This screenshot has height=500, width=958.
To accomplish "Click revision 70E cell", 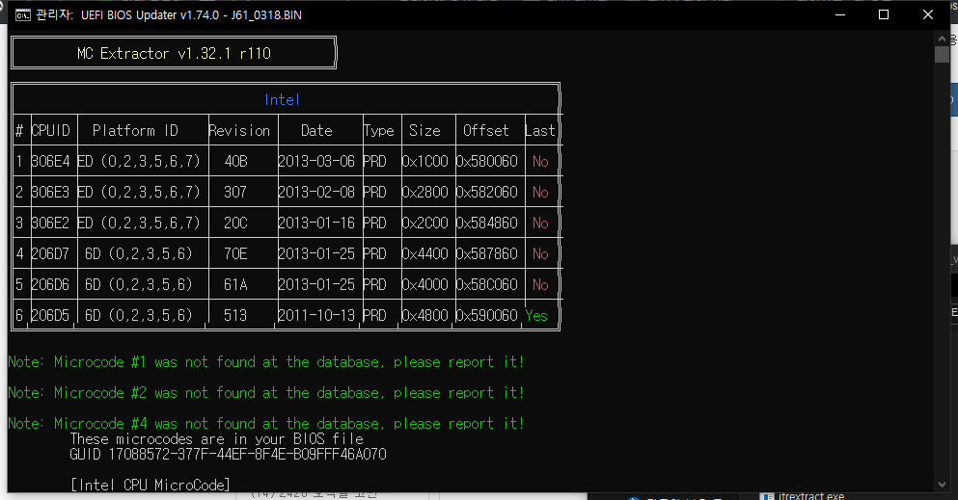I will point(235,253).
